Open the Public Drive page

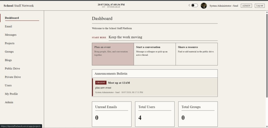point(12,69)
